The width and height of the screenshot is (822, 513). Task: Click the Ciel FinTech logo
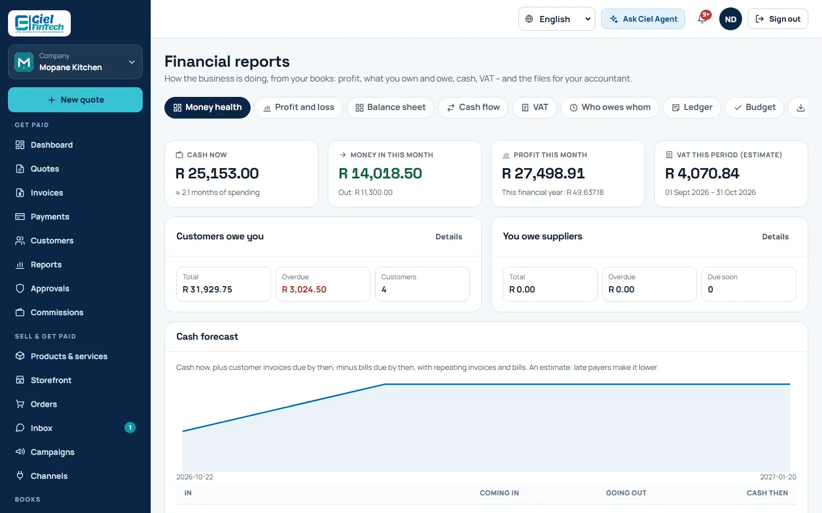coord(39,23)
